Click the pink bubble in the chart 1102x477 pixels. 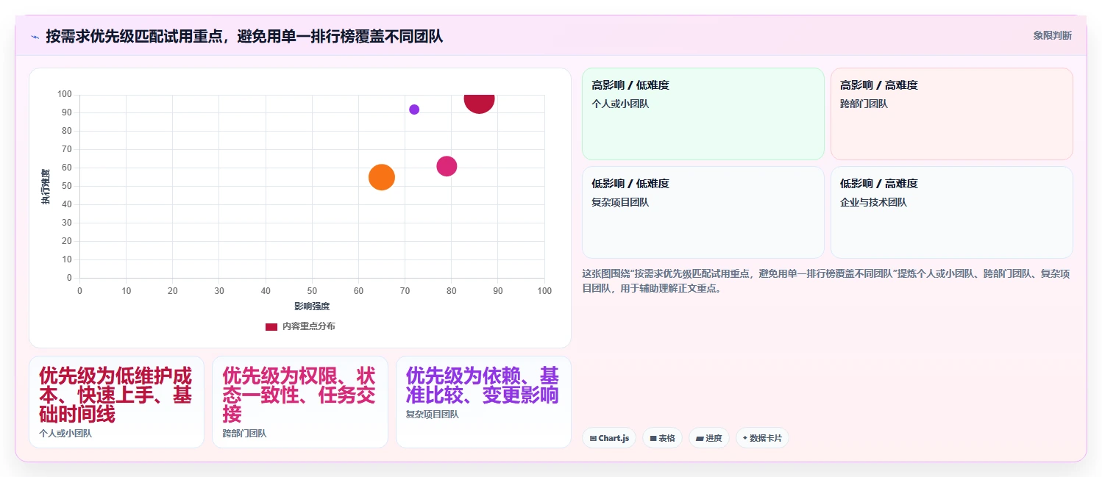pyautogui.click(x=447, y=166)
